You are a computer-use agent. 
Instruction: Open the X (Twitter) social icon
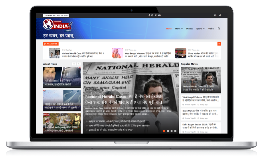(x=156, y=16)
